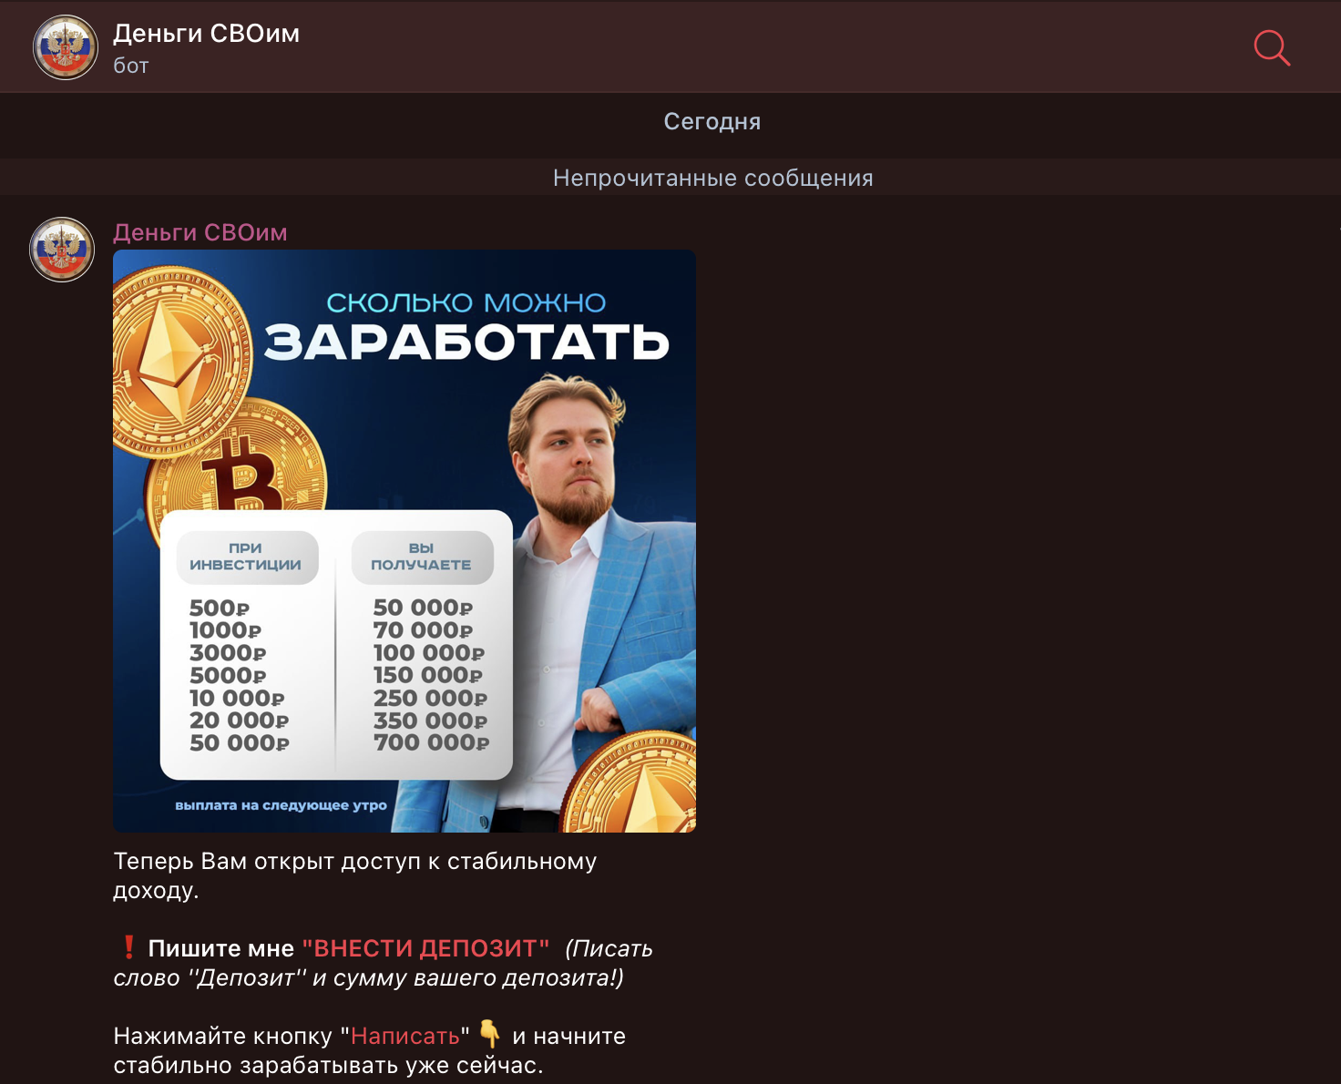Screen dimensions: 1341x1084
Task: Click the red exclamation mark emoji
Action: tap(130, 948)
